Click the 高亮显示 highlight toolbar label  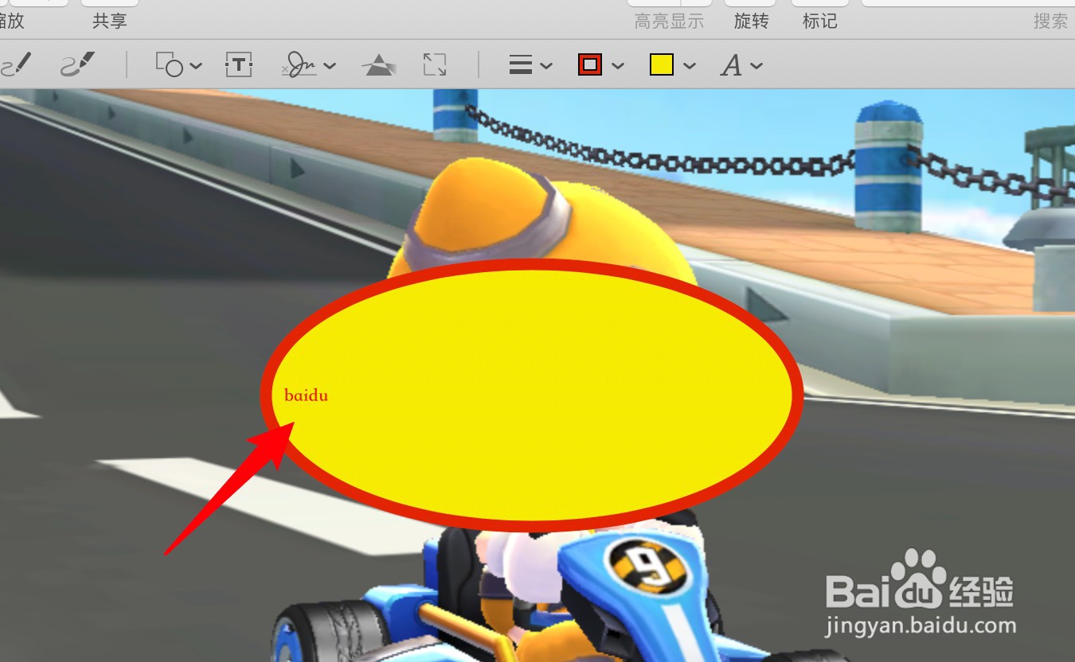point(669,21)
